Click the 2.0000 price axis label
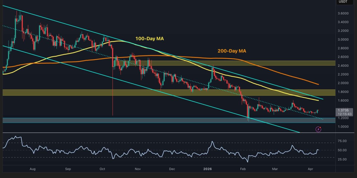357x178 pixels. coord(343,83)
